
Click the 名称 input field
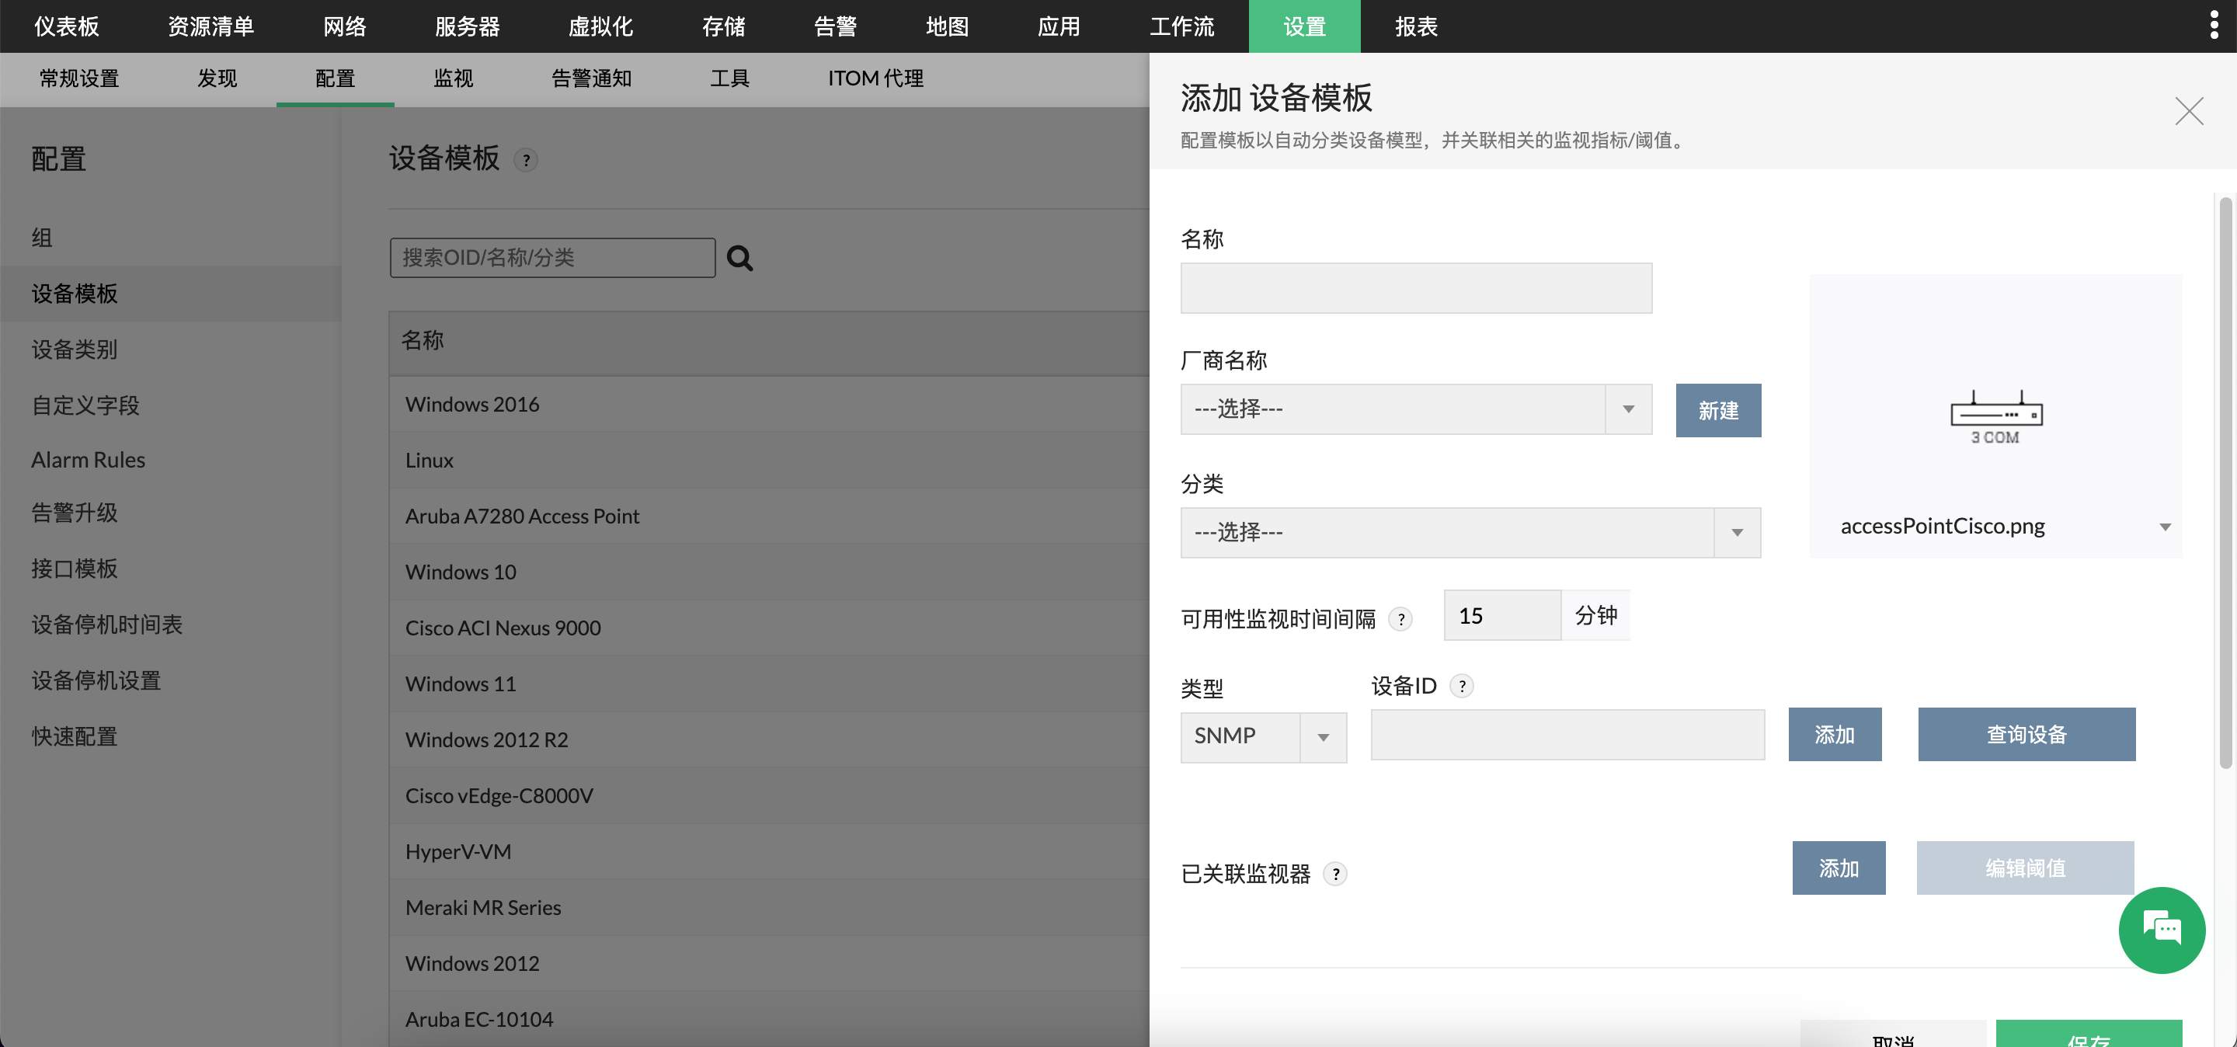1414,287
